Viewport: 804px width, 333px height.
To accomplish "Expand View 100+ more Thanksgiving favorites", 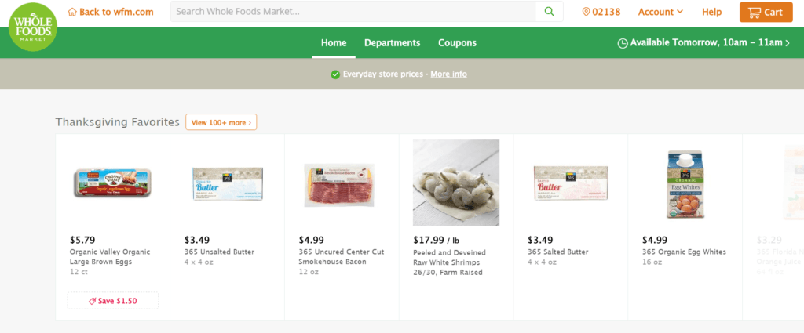I will (x=221, y=122).
